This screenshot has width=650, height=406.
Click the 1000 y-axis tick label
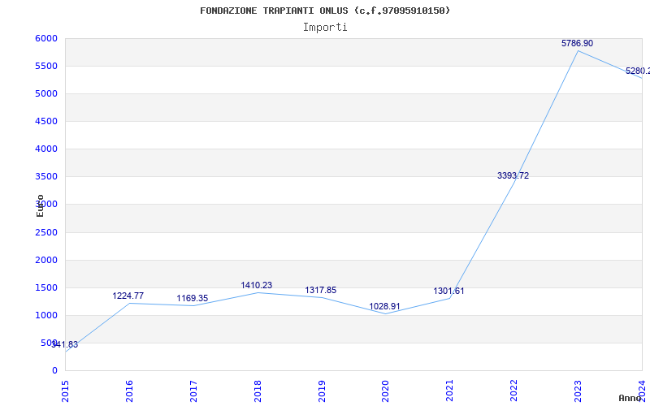(46, 315)
